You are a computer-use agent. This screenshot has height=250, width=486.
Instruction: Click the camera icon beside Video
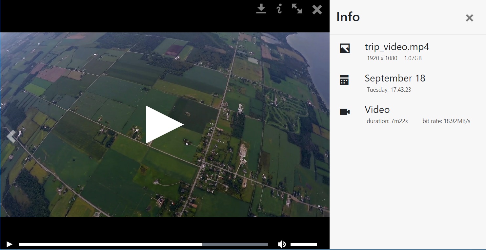[345, 112]
